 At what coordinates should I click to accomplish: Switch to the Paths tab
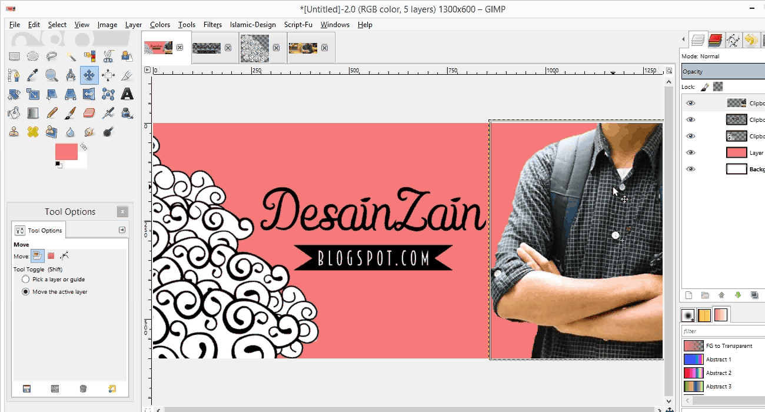point(733,40)
